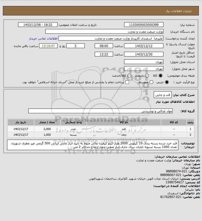This screenshot has height=221, width=202.
Task: Select the متوسط purchase type radio
Action: pyautogui.click(x=151, y=82)
